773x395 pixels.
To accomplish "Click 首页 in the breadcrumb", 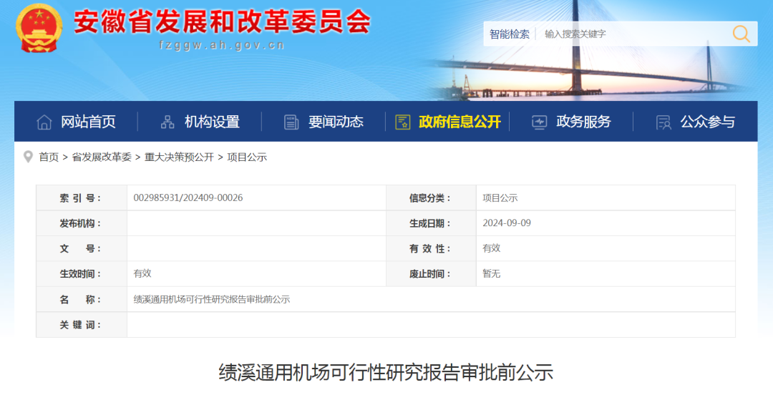I will (49, 157).
